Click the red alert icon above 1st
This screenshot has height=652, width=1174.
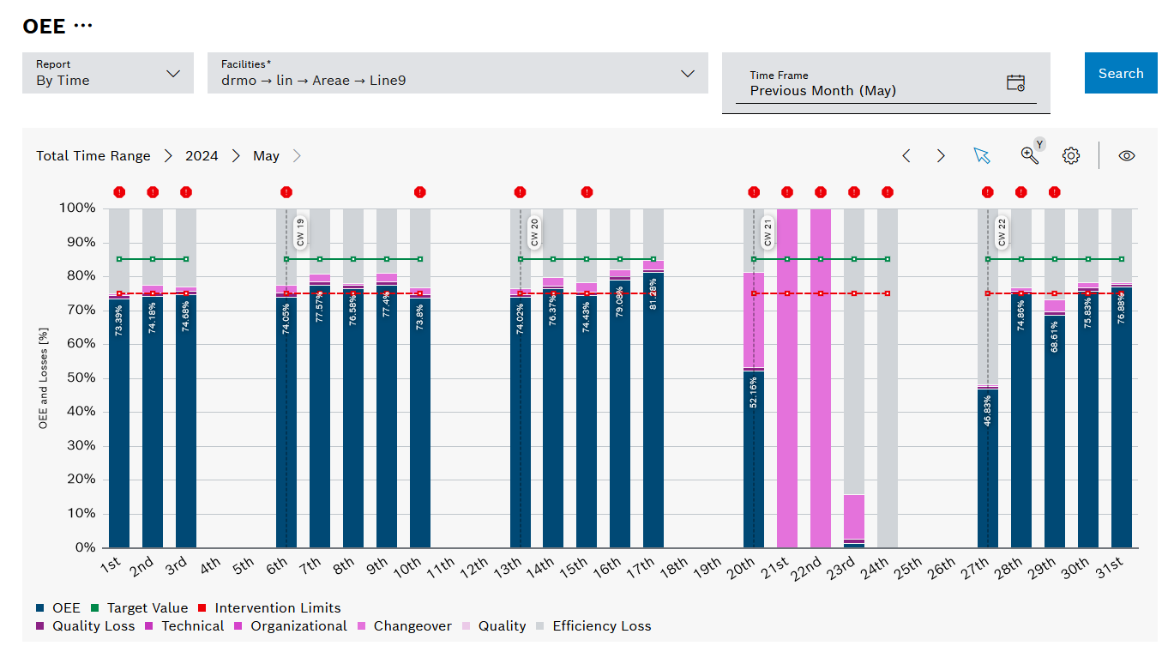coord(119,192)
